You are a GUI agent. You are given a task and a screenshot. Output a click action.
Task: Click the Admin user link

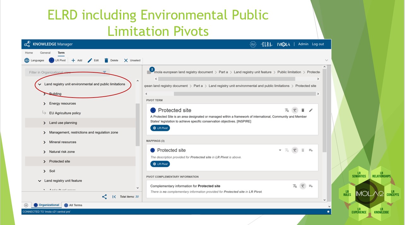pyautogui.click(x=303, y=44)
